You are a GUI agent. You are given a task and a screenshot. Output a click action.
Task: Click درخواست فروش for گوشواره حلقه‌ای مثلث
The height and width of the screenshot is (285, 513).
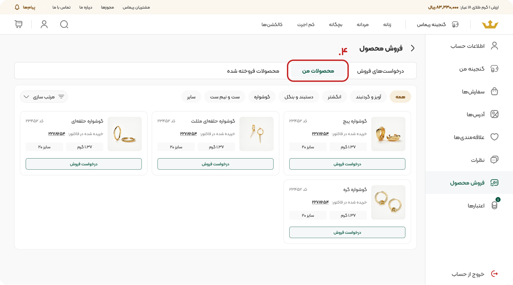[x=215, y=164]
